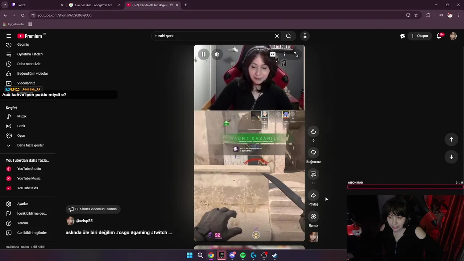Image resolution: width=464 pixels, height=261 pixels.
Task: Open the Telif hakkı footer link
Action: coord(38,247)
